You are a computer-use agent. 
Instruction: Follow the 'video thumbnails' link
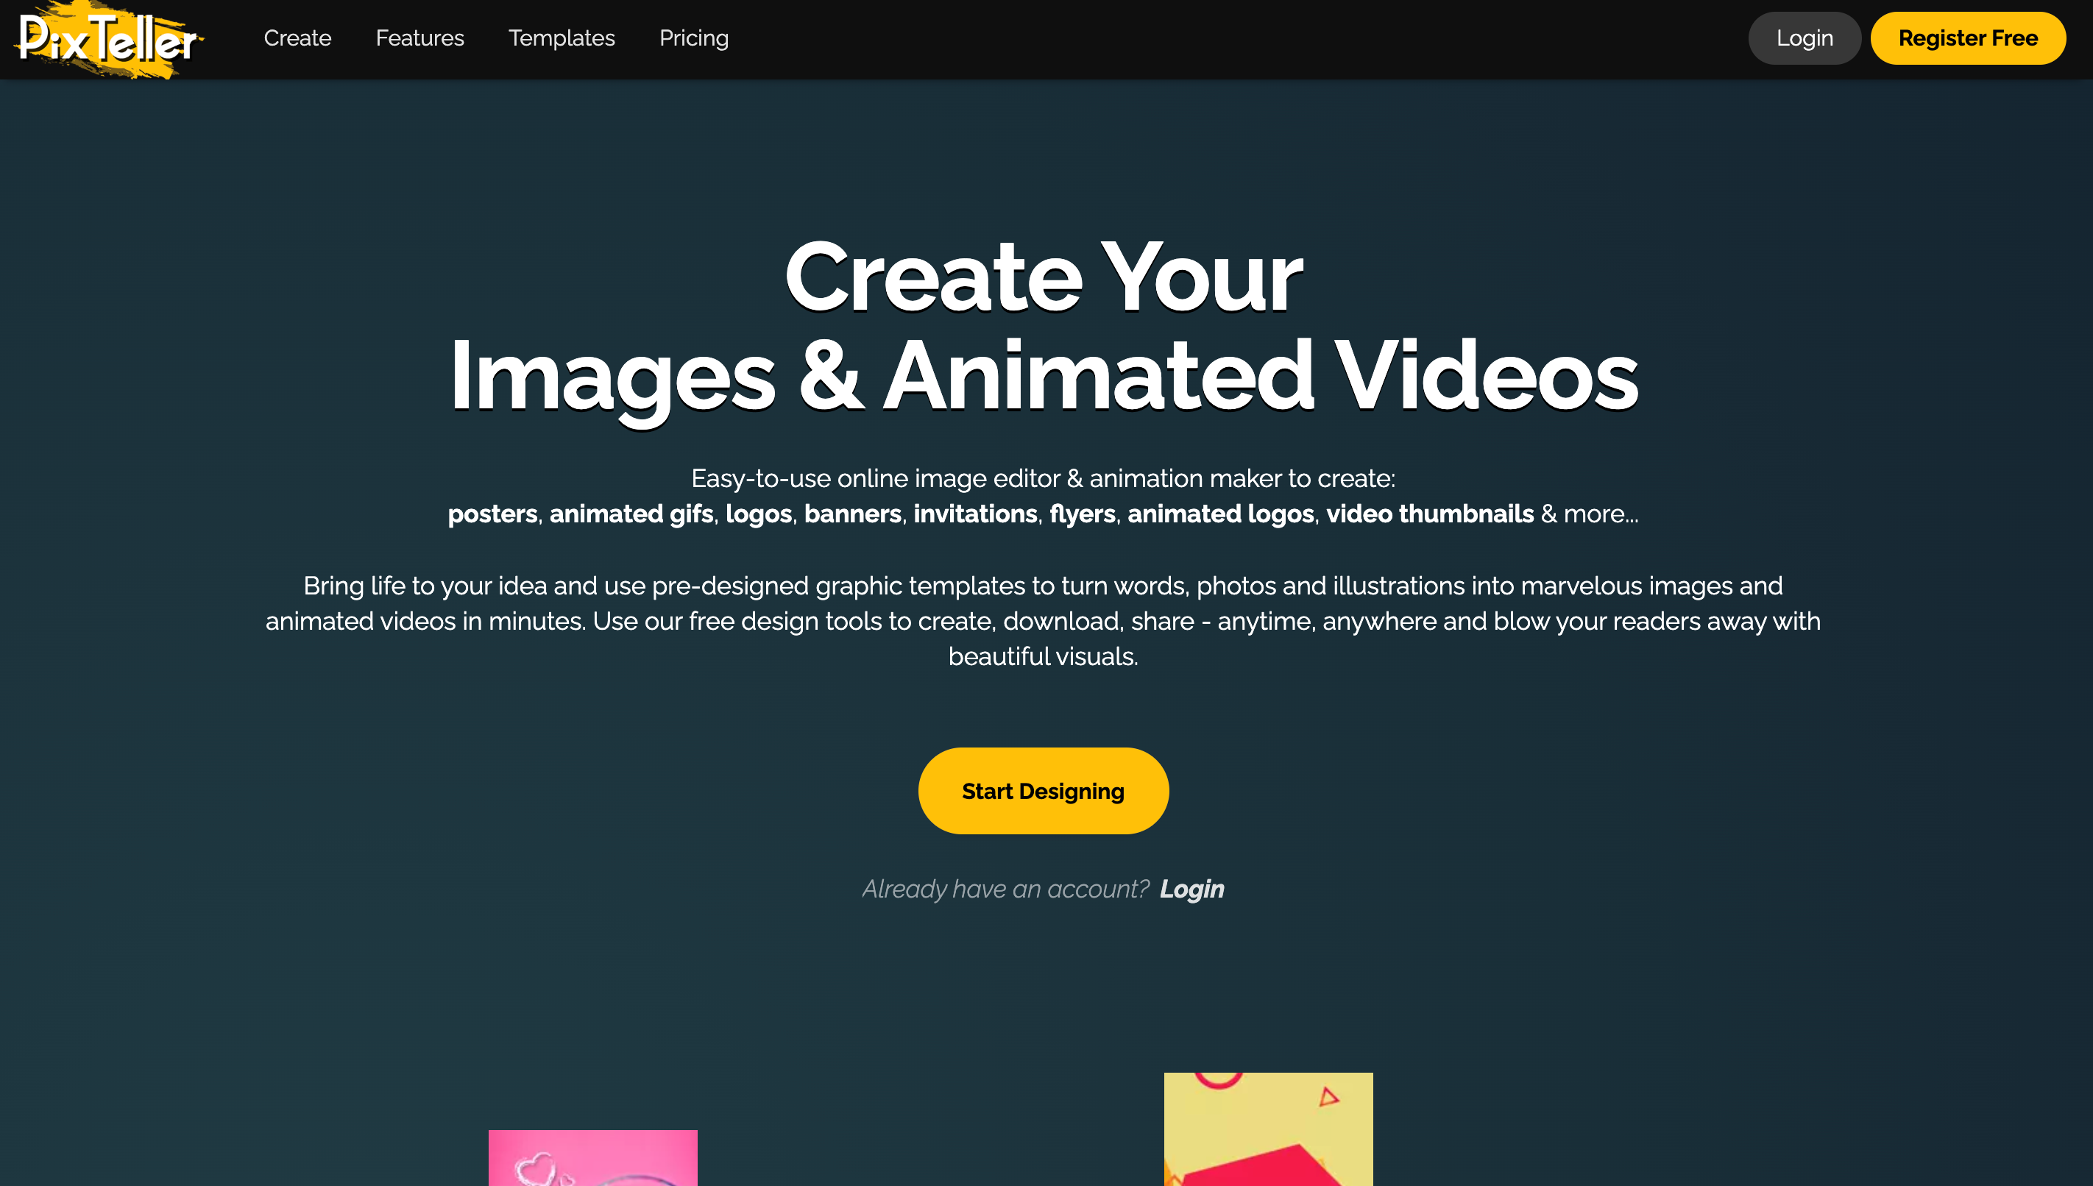pyautogui.click(x=1430, y=514)
